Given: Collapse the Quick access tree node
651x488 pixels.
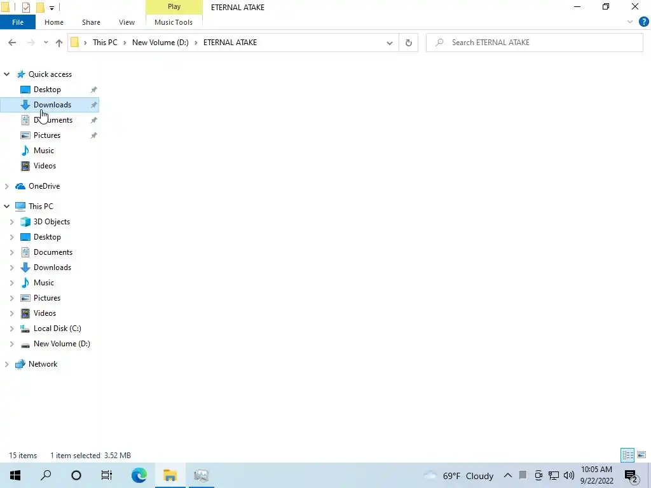Looking at the screenshot, I should point(6,74).
